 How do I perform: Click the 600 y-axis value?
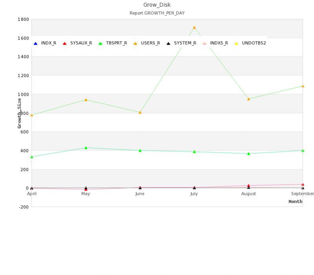tap(24, 132)
